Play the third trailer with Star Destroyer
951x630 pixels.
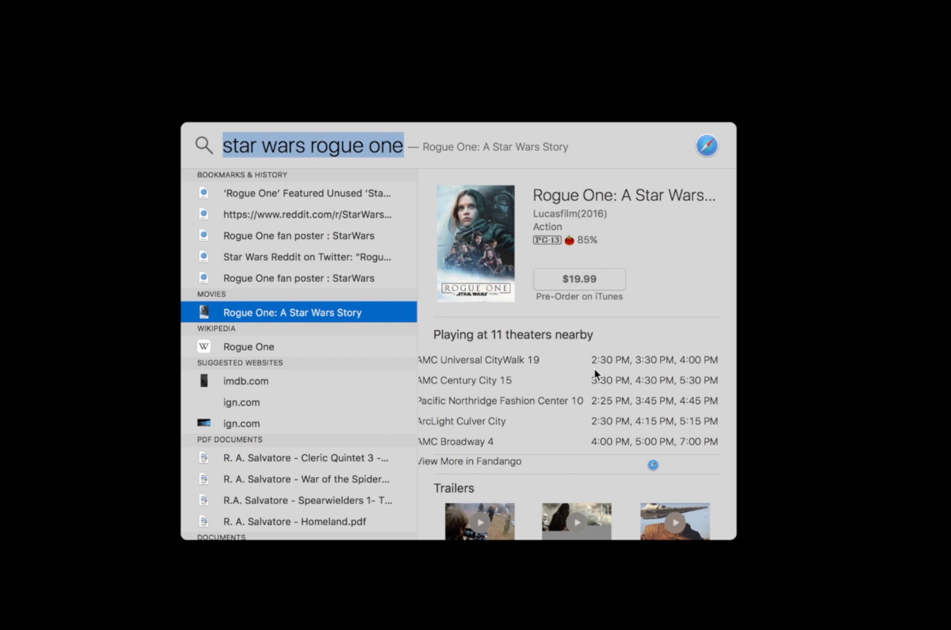click(x=675, y=521)
